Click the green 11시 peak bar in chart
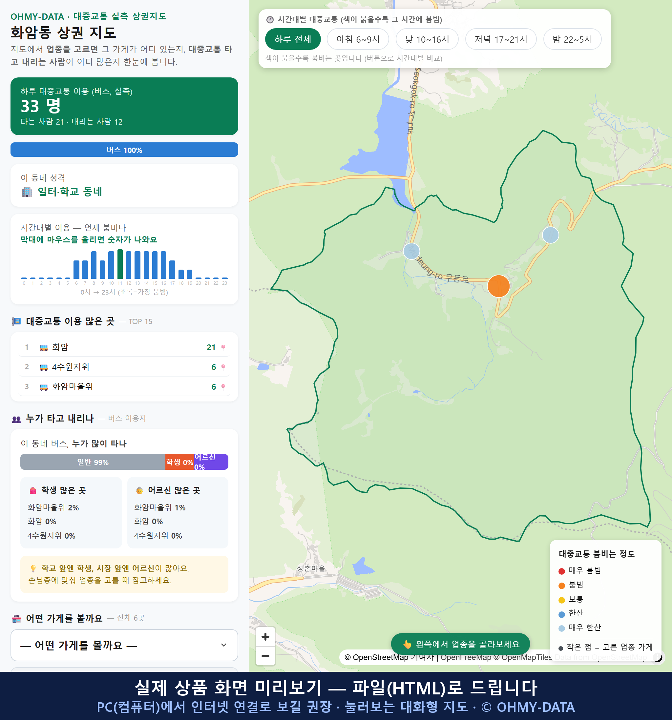 120,264
